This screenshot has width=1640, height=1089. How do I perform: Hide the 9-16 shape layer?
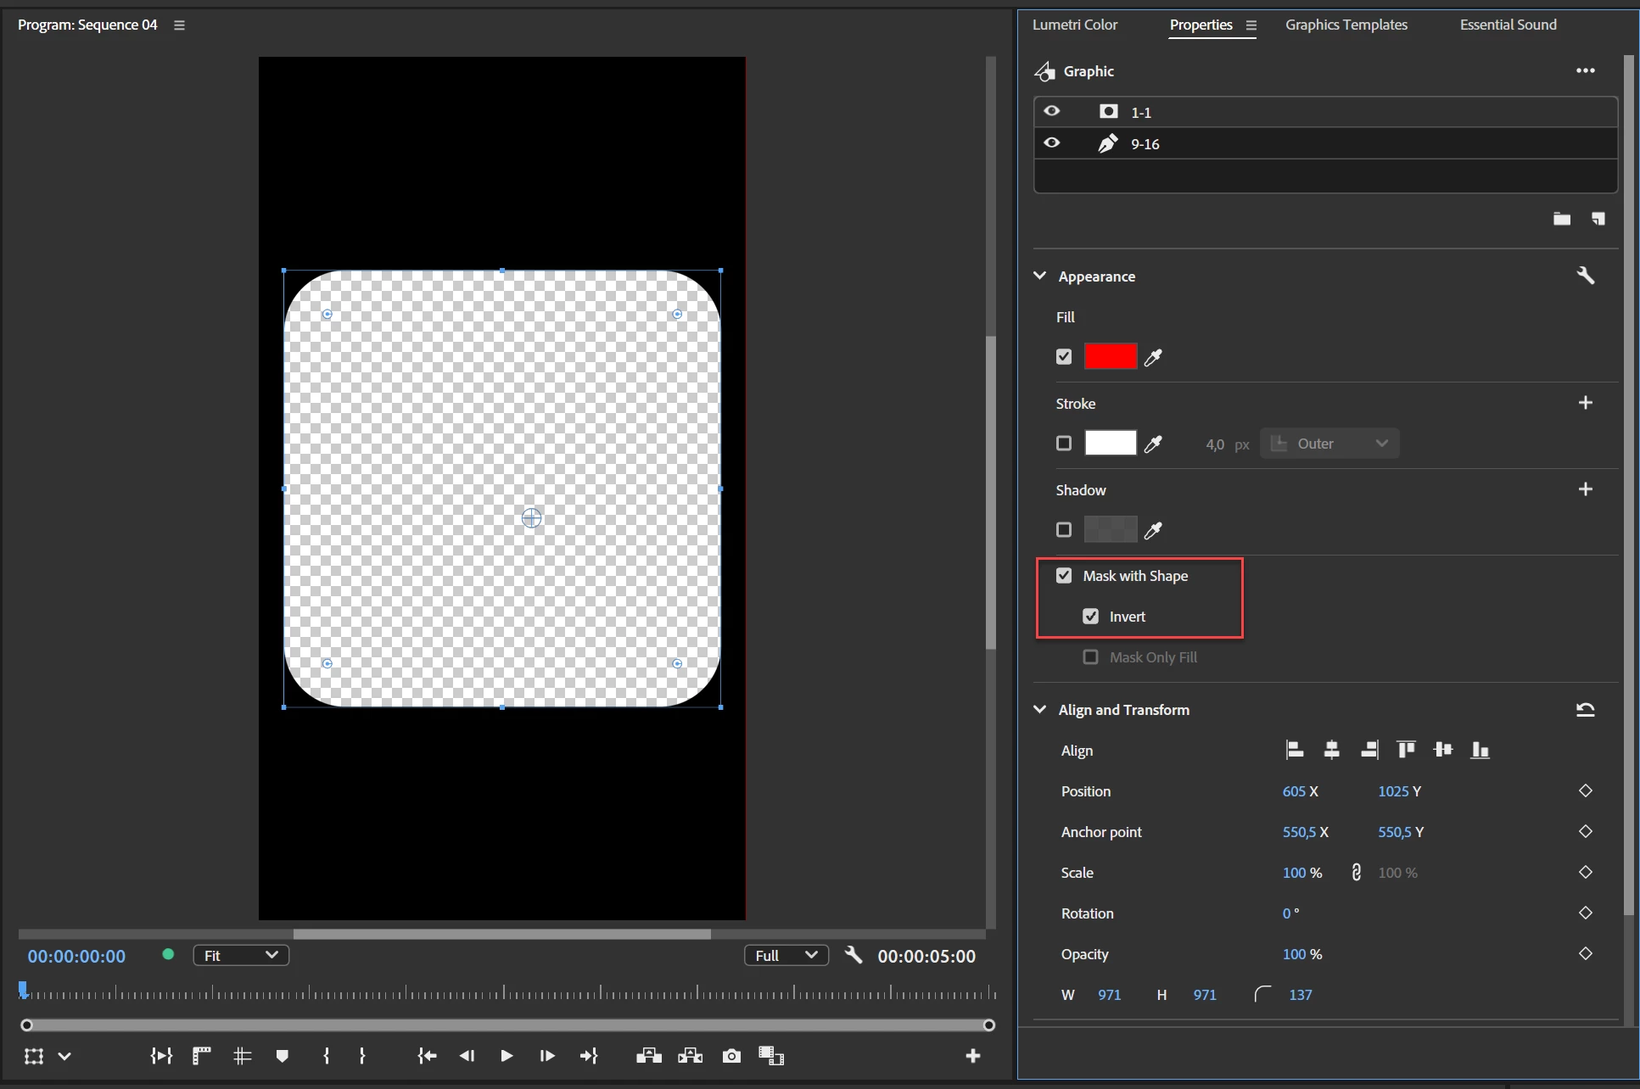coord(1052,143)
